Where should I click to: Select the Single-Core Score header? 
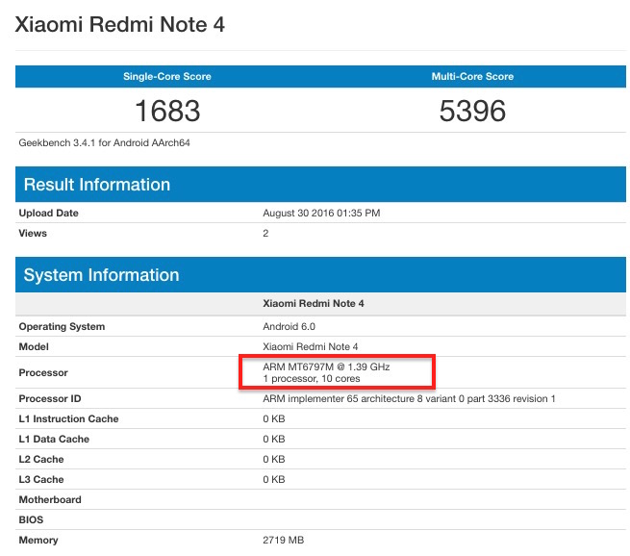pyautogui.click(x=167, y=76)
